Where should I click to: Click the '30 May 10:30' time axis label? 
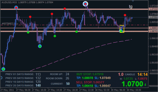pos(134,90)
